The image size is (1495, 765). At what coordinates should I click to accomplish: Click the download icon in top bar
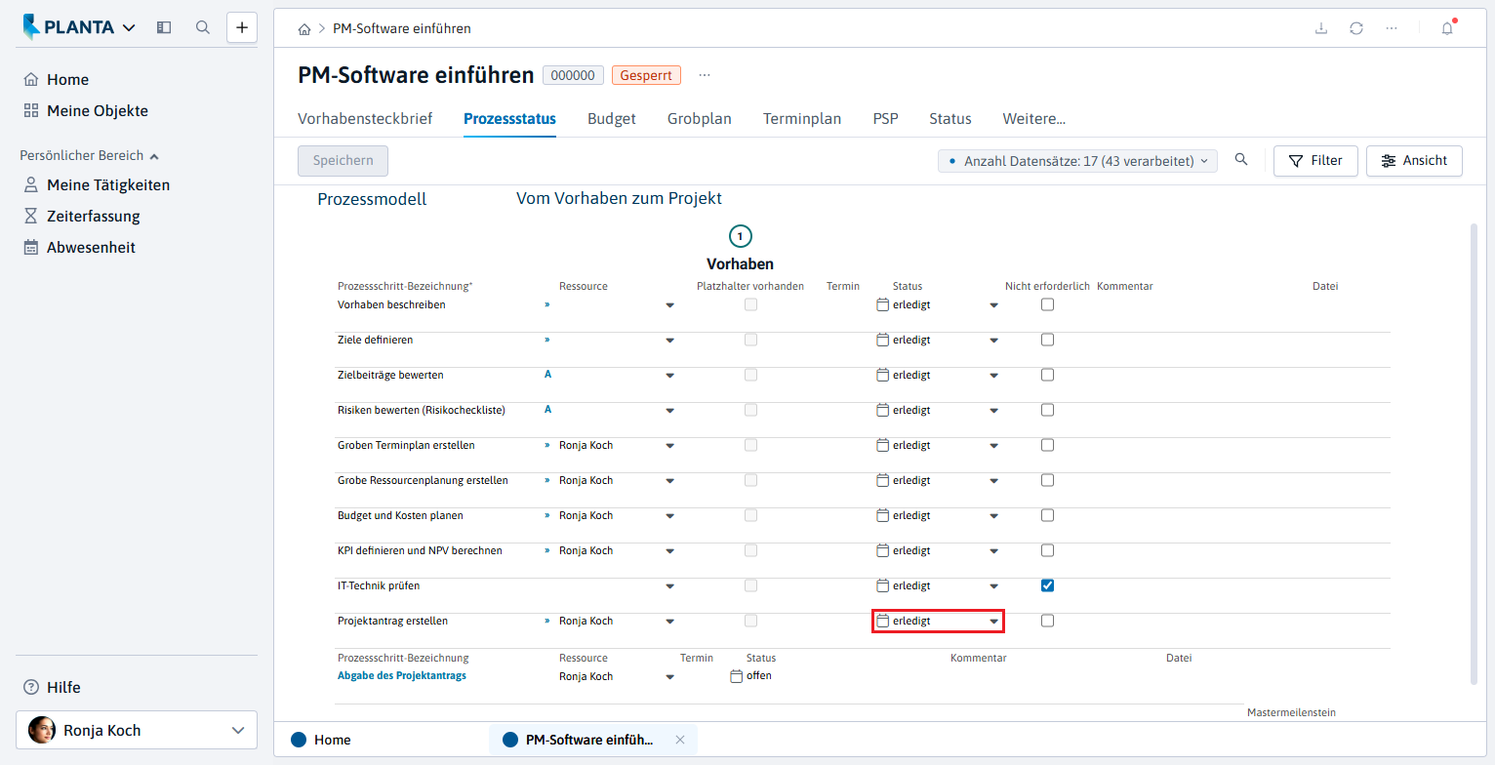tap(1321, 28)
